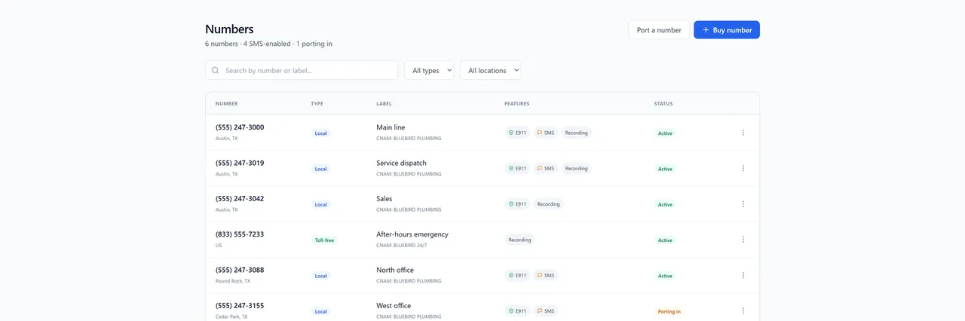The height and width of the screenshot is (321, 965).
Task: Click the E911 badge on Sales row
Action: point(517,204)
